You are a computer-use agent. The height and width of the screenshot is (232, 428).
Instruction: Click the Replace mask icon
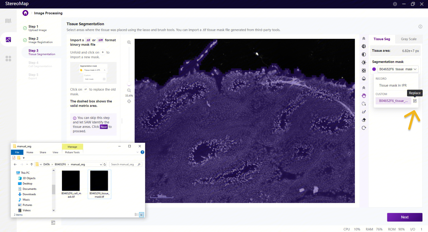click(x=415, y=101)
